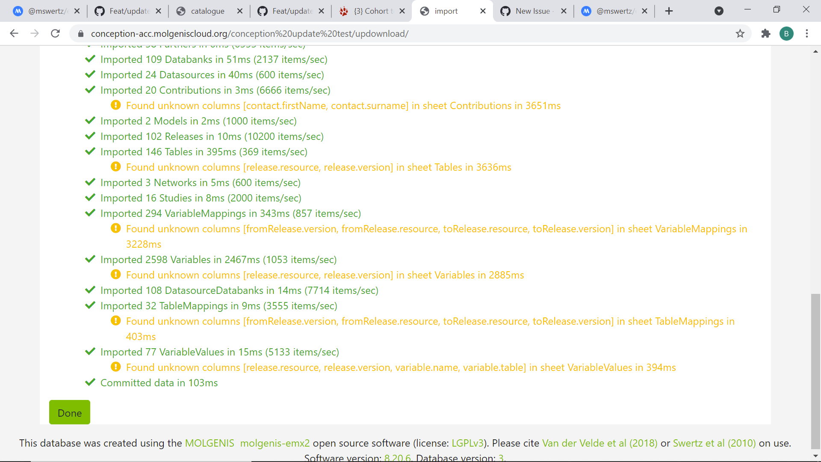Image resolution: width=821 pixels, height=462 pixels.
Task: Click the reload page icon
Action: (55, 33)
